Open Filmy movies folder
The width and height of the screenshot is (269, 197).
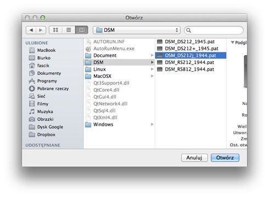(x=38, y=104)
